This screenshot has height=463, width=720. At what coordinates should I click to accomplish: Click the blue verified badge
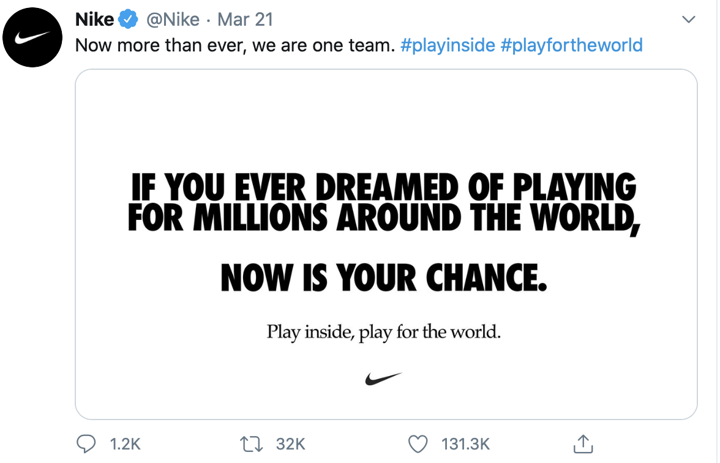[x=128, y=20]
